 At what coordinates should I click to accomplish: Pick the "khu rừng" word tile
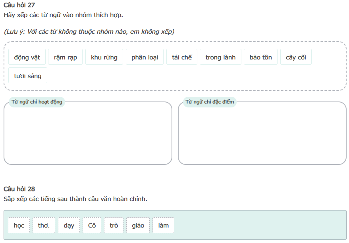tap(104, 57)
